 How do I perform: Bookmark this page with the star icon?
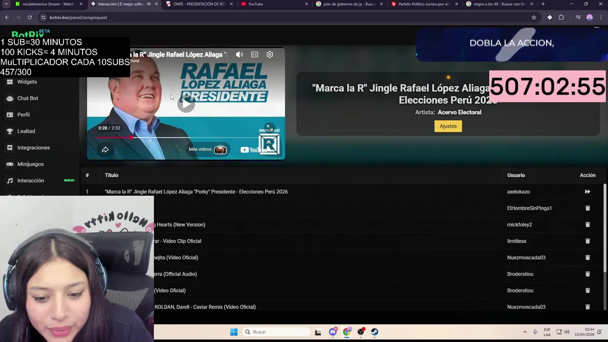(534, 17)
